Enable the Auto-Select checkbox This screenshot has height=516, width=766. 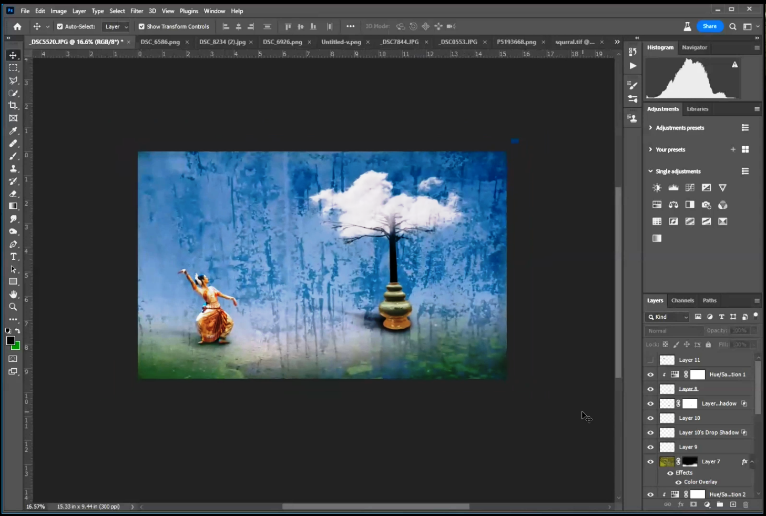tap(60, 26)
